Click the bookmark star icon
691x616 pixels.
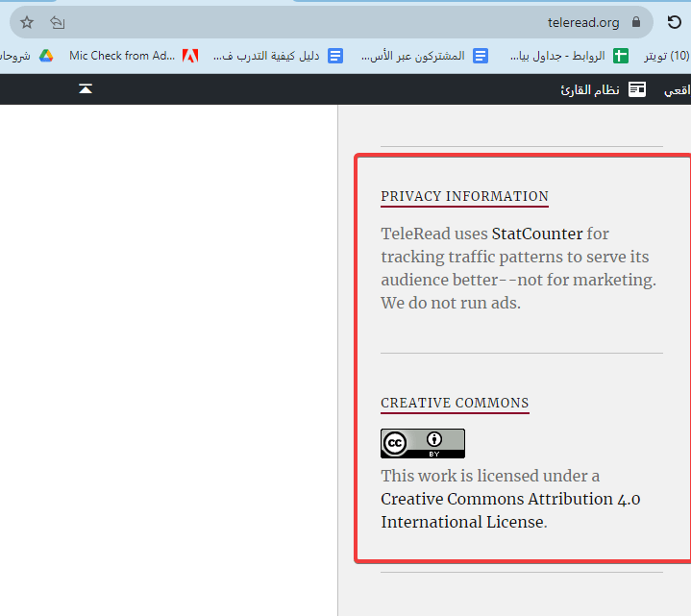click(x=27, y=22)
